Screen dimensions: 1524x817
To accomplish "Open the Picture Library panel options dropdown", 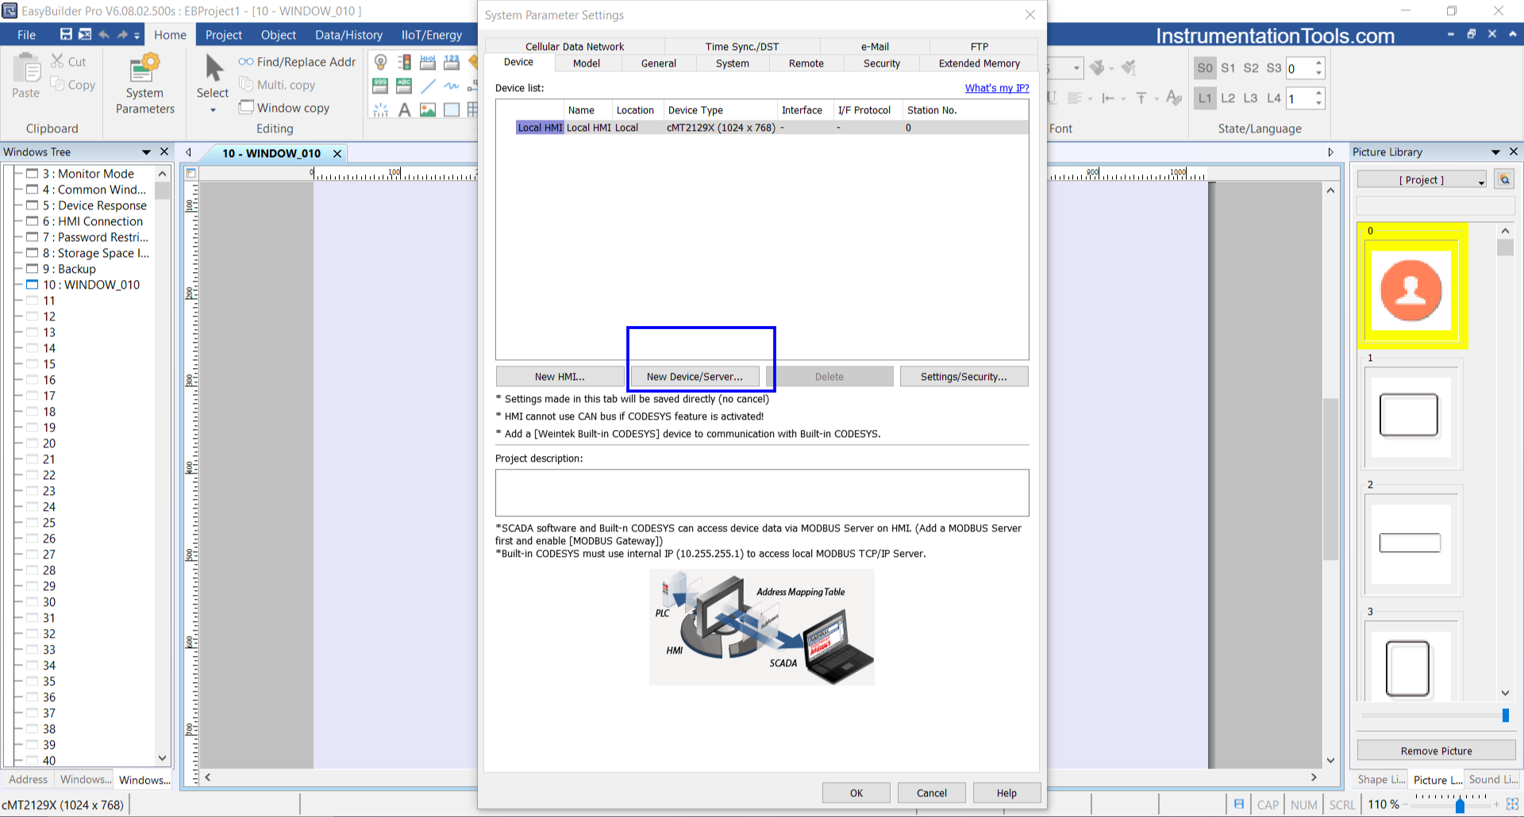I will (x=1495, y=152).
